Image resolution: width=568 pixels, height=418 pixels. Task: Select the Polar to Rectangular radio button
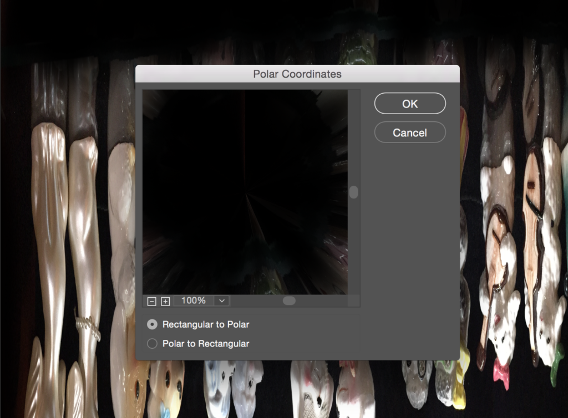pos(152,344)
